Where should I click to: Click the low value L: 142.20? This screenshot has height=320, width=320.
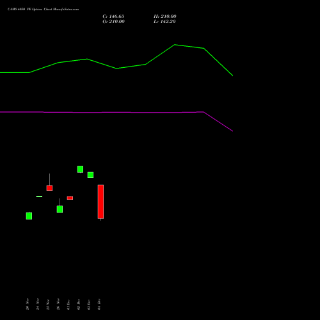164,22
